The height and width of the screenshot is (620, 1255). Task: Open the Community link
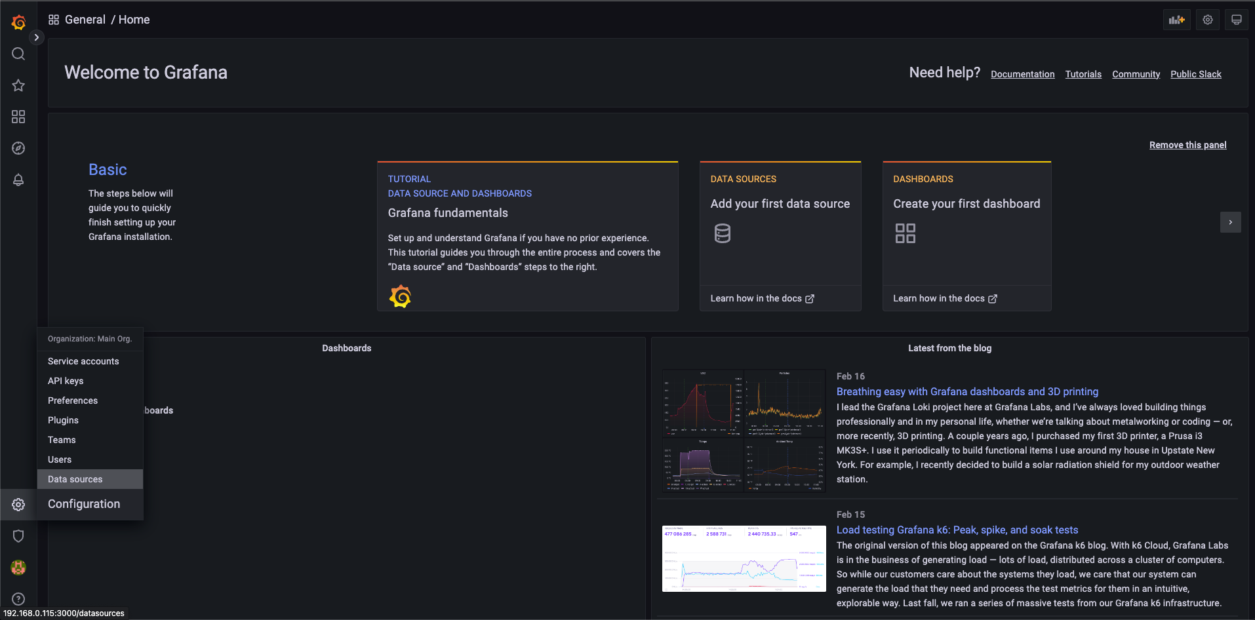[x=1136, y=74]
